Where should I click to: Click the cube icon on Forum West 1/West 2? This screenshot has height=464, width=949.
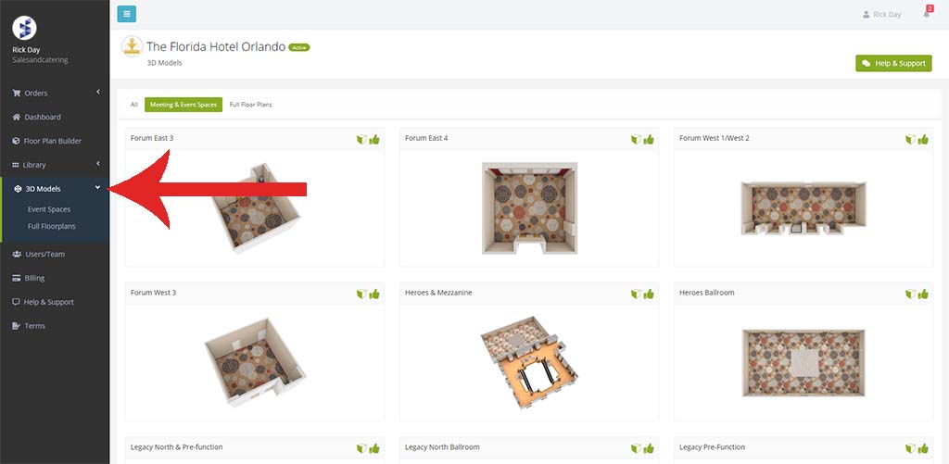click(x=910, y=139)
